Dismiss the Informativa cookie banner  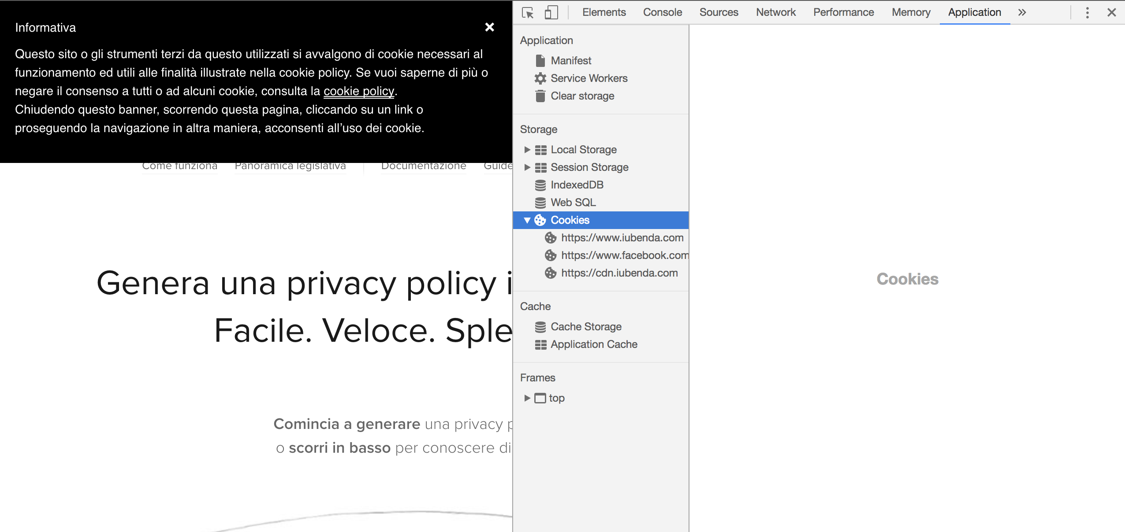click(x=490, y=27)
